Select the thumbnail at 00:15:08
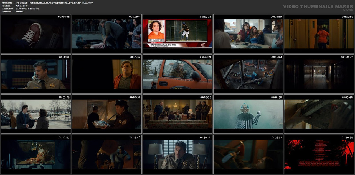 [177, 34]
